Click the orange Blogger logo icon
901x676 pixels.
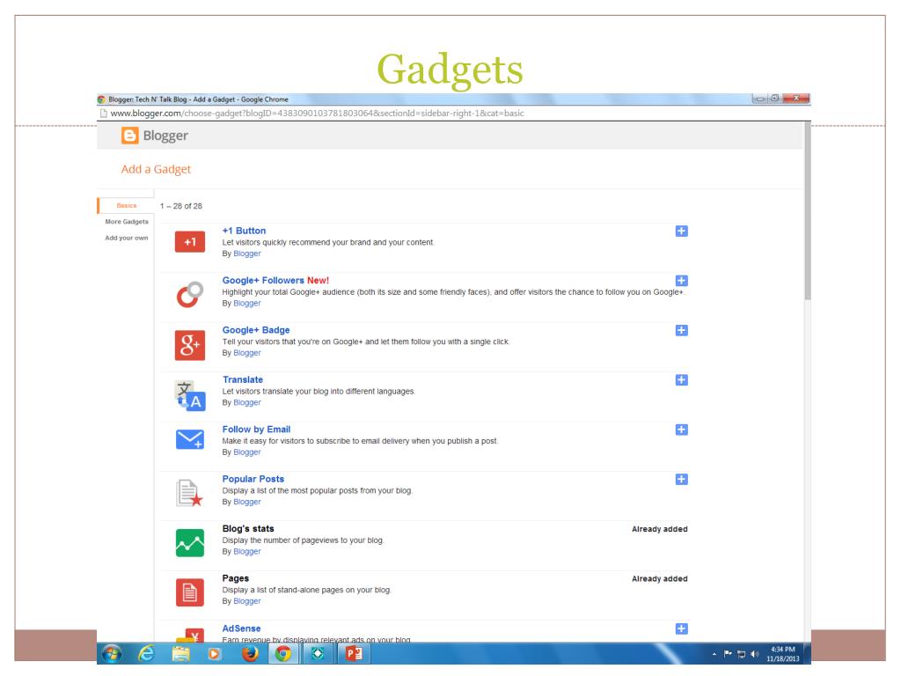[130, 136]
